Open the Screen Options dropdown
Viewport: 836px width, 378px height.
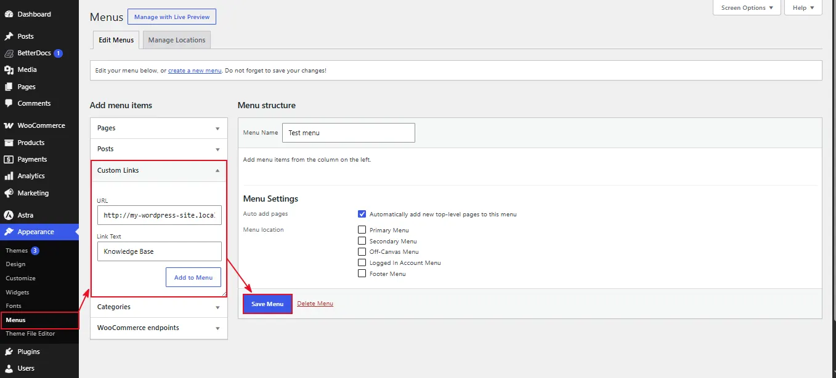point(747,7)
